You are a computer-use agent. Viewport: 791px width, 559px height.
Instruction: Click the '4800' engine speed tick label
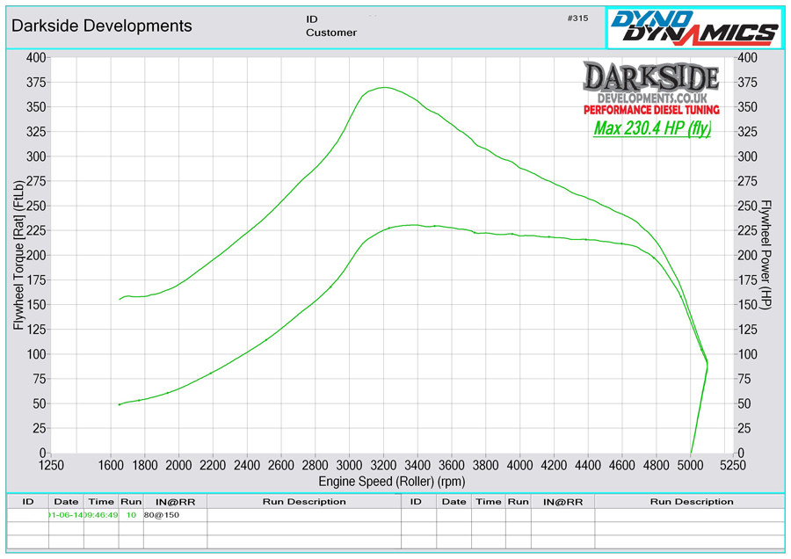pos(656,465)
